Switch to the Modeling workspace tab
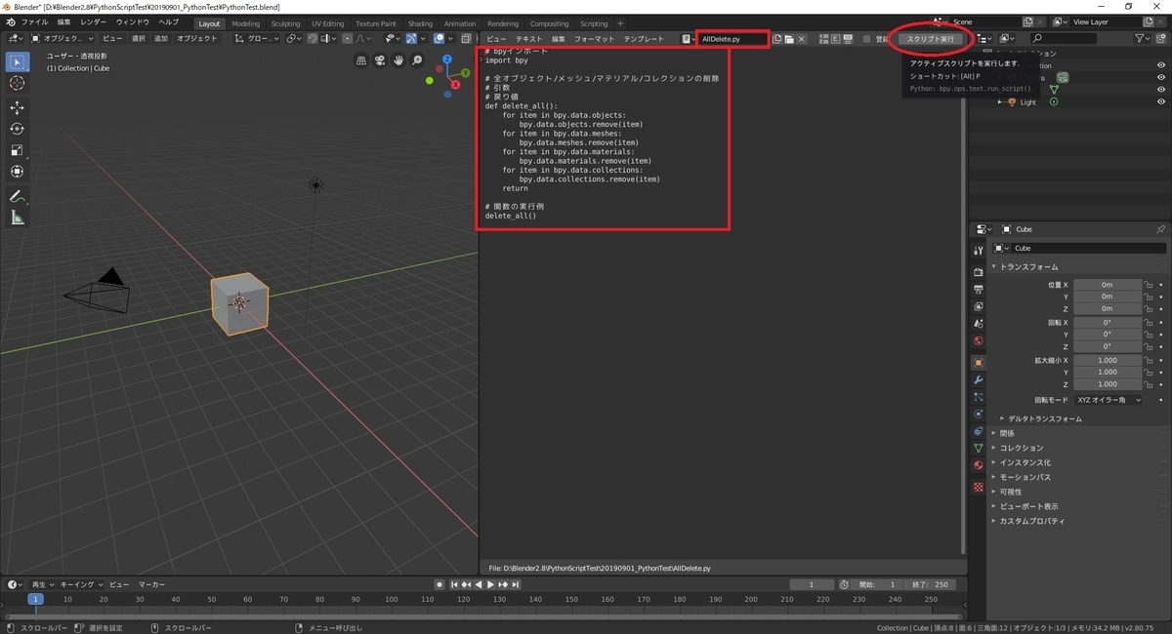The height and width of the screenshot is (634, 1172). [246, 23]
